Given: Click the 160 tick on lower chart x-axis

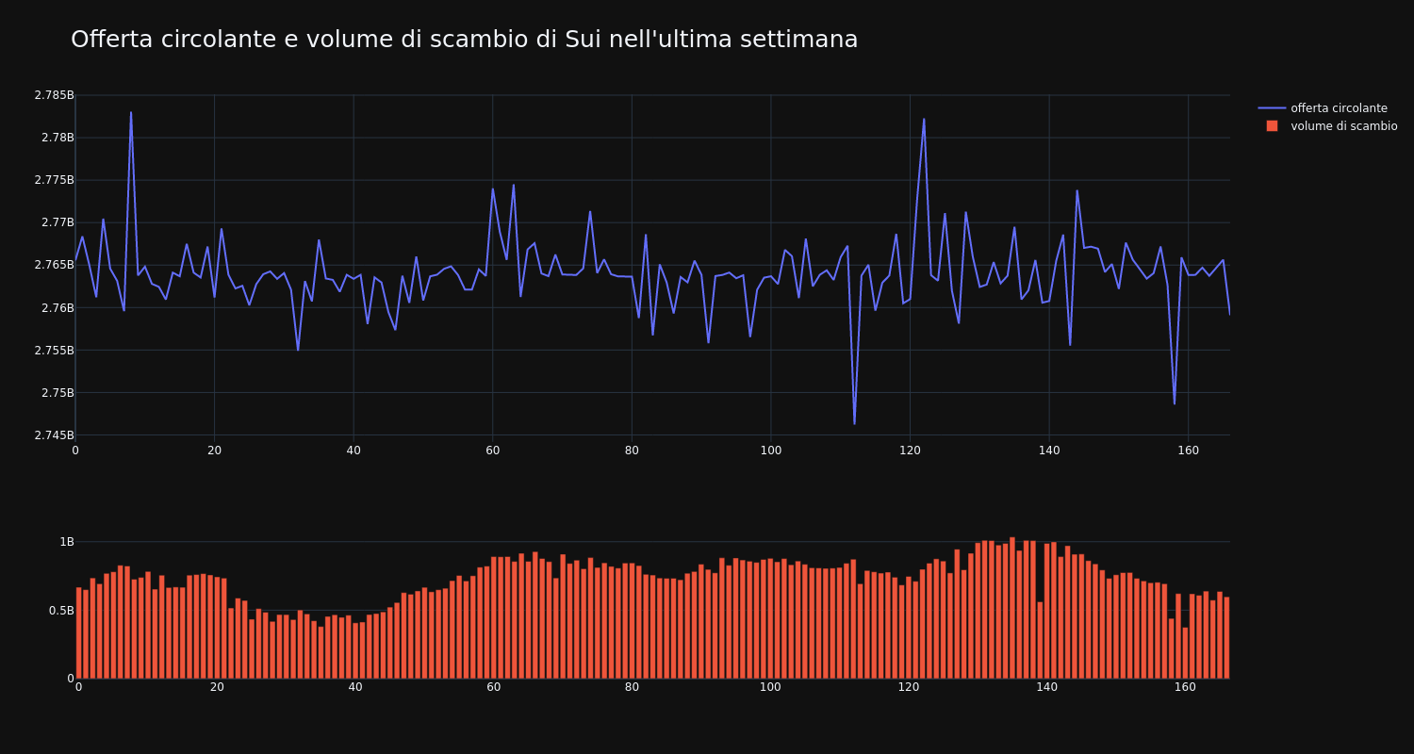Looking at the screenshot, I should click(1185, 687).
